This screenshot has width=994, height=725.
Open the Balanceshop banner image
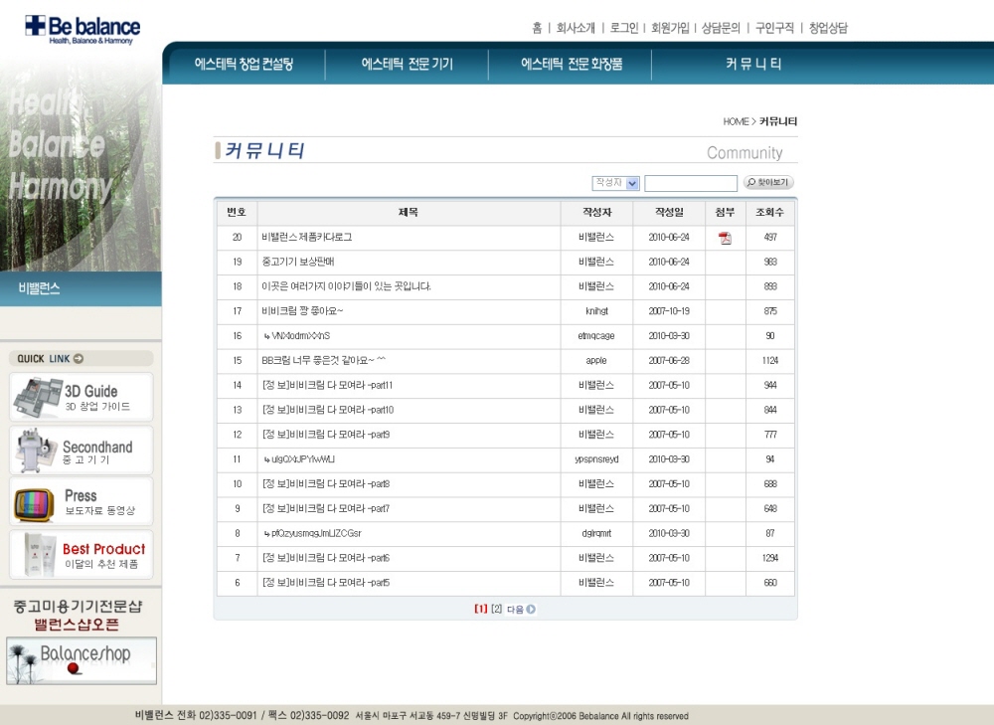(x=82, y=660)
